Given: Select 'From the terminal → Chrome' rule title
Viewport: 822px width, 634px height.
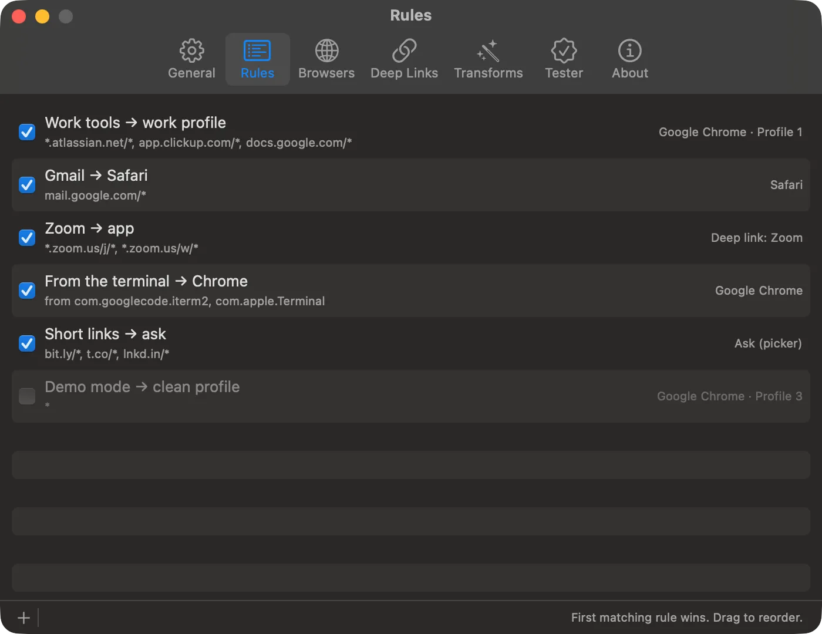Looking at the screenshot, I should point(146,281).
